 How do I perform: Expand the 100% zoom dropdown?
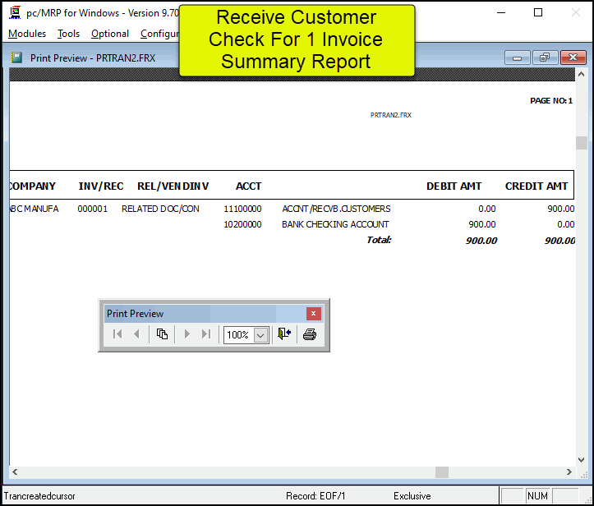point(260,335)
